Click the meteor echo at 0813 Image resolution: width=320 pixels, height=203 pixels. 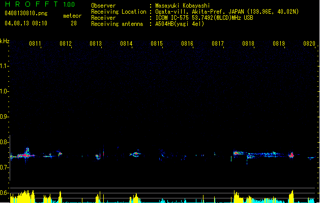coord(98,156)
